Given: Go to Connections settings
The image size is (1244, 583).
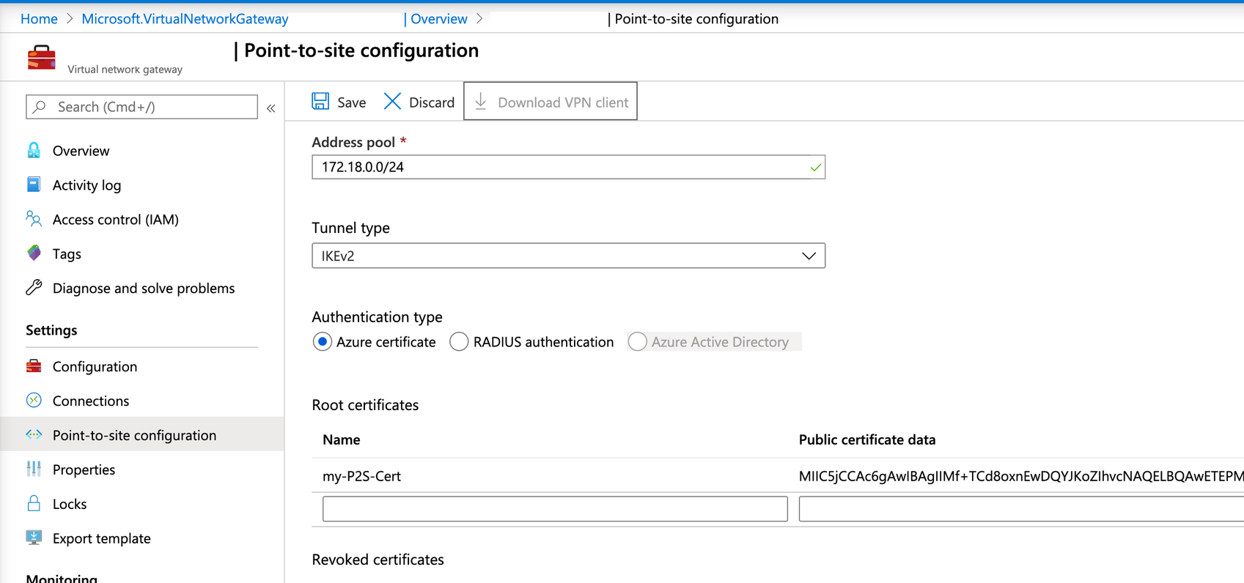Looking at the screenshot, I should coord(91,401).
